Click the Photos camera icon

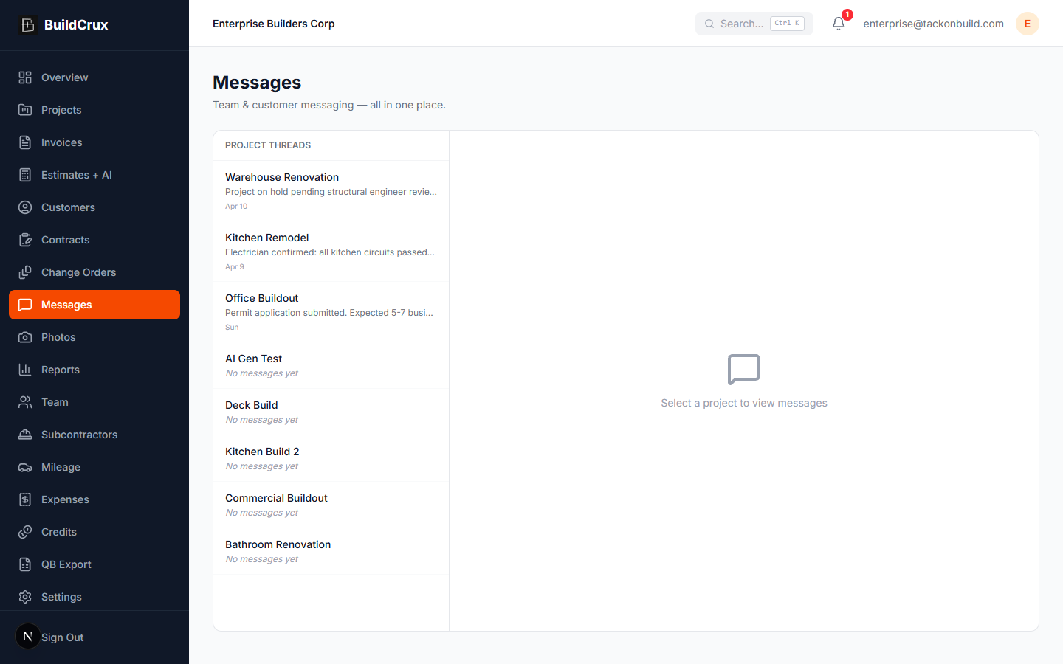(25, 337)
